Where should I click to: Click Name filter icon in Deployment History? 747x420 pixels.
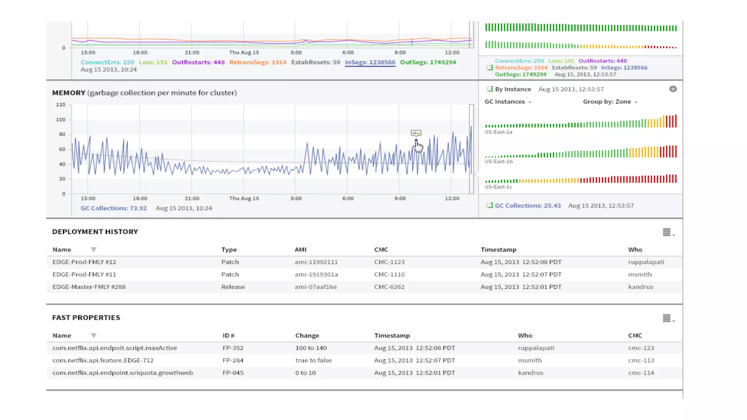pyautogui.click(x=93, y=250)
